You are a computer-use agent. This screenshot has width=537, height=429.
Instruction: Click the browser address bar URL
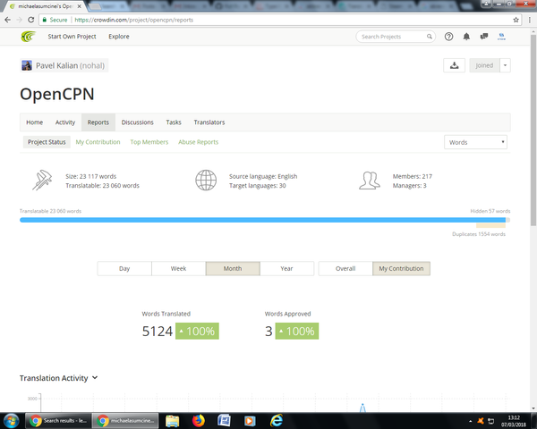point(134,20)
